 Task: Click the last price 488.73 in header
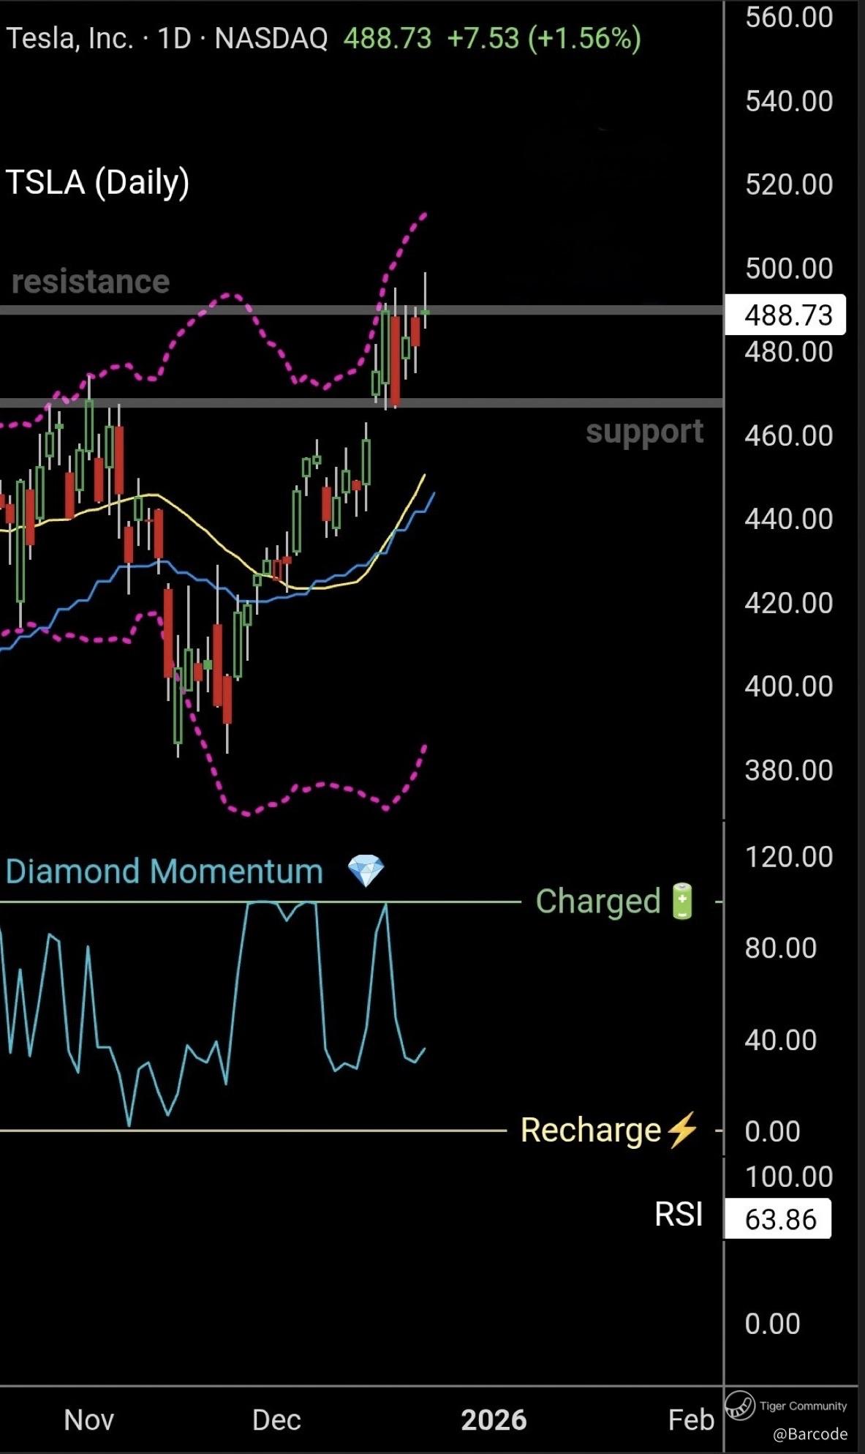388,38
